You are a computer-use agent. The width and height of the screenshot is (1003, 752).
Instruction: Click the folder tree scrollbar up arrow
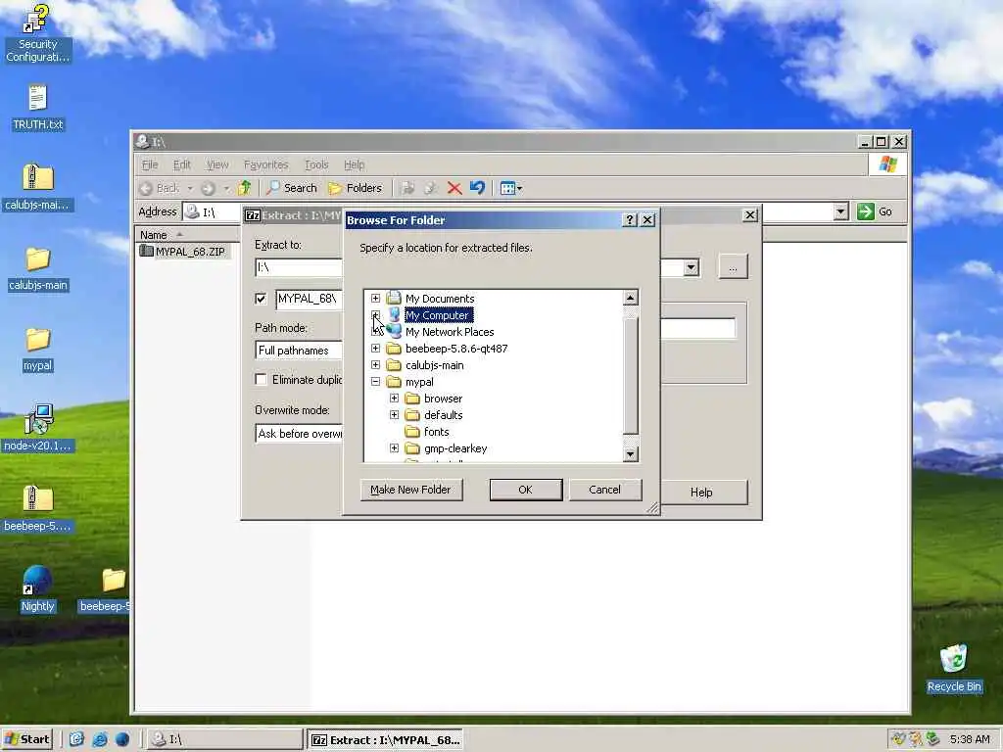pyautogui.click(x=630, y=298)
